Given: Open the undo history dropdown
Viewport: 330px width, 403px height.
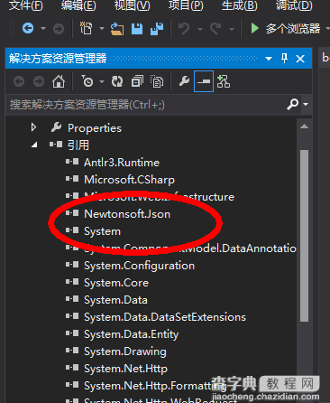Looking at the screenshot, I should [x=200, y=29].
